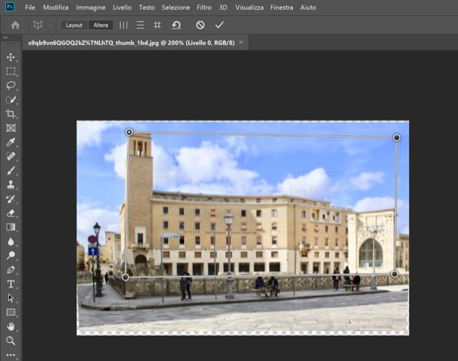This screenshot has width=458, height=361.
Task: Select the Pen tool
Action: tap(11, 270)
